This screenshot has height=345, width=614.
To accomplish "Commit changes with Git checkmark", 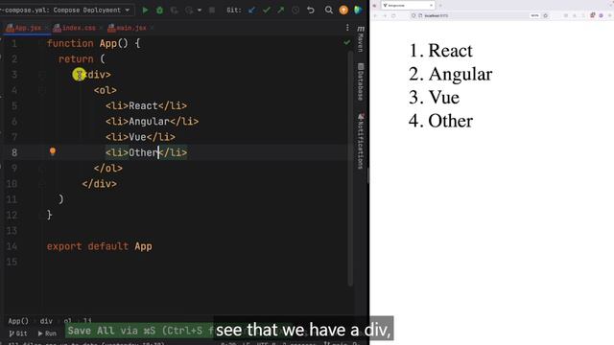I will [x=267, y=11].
